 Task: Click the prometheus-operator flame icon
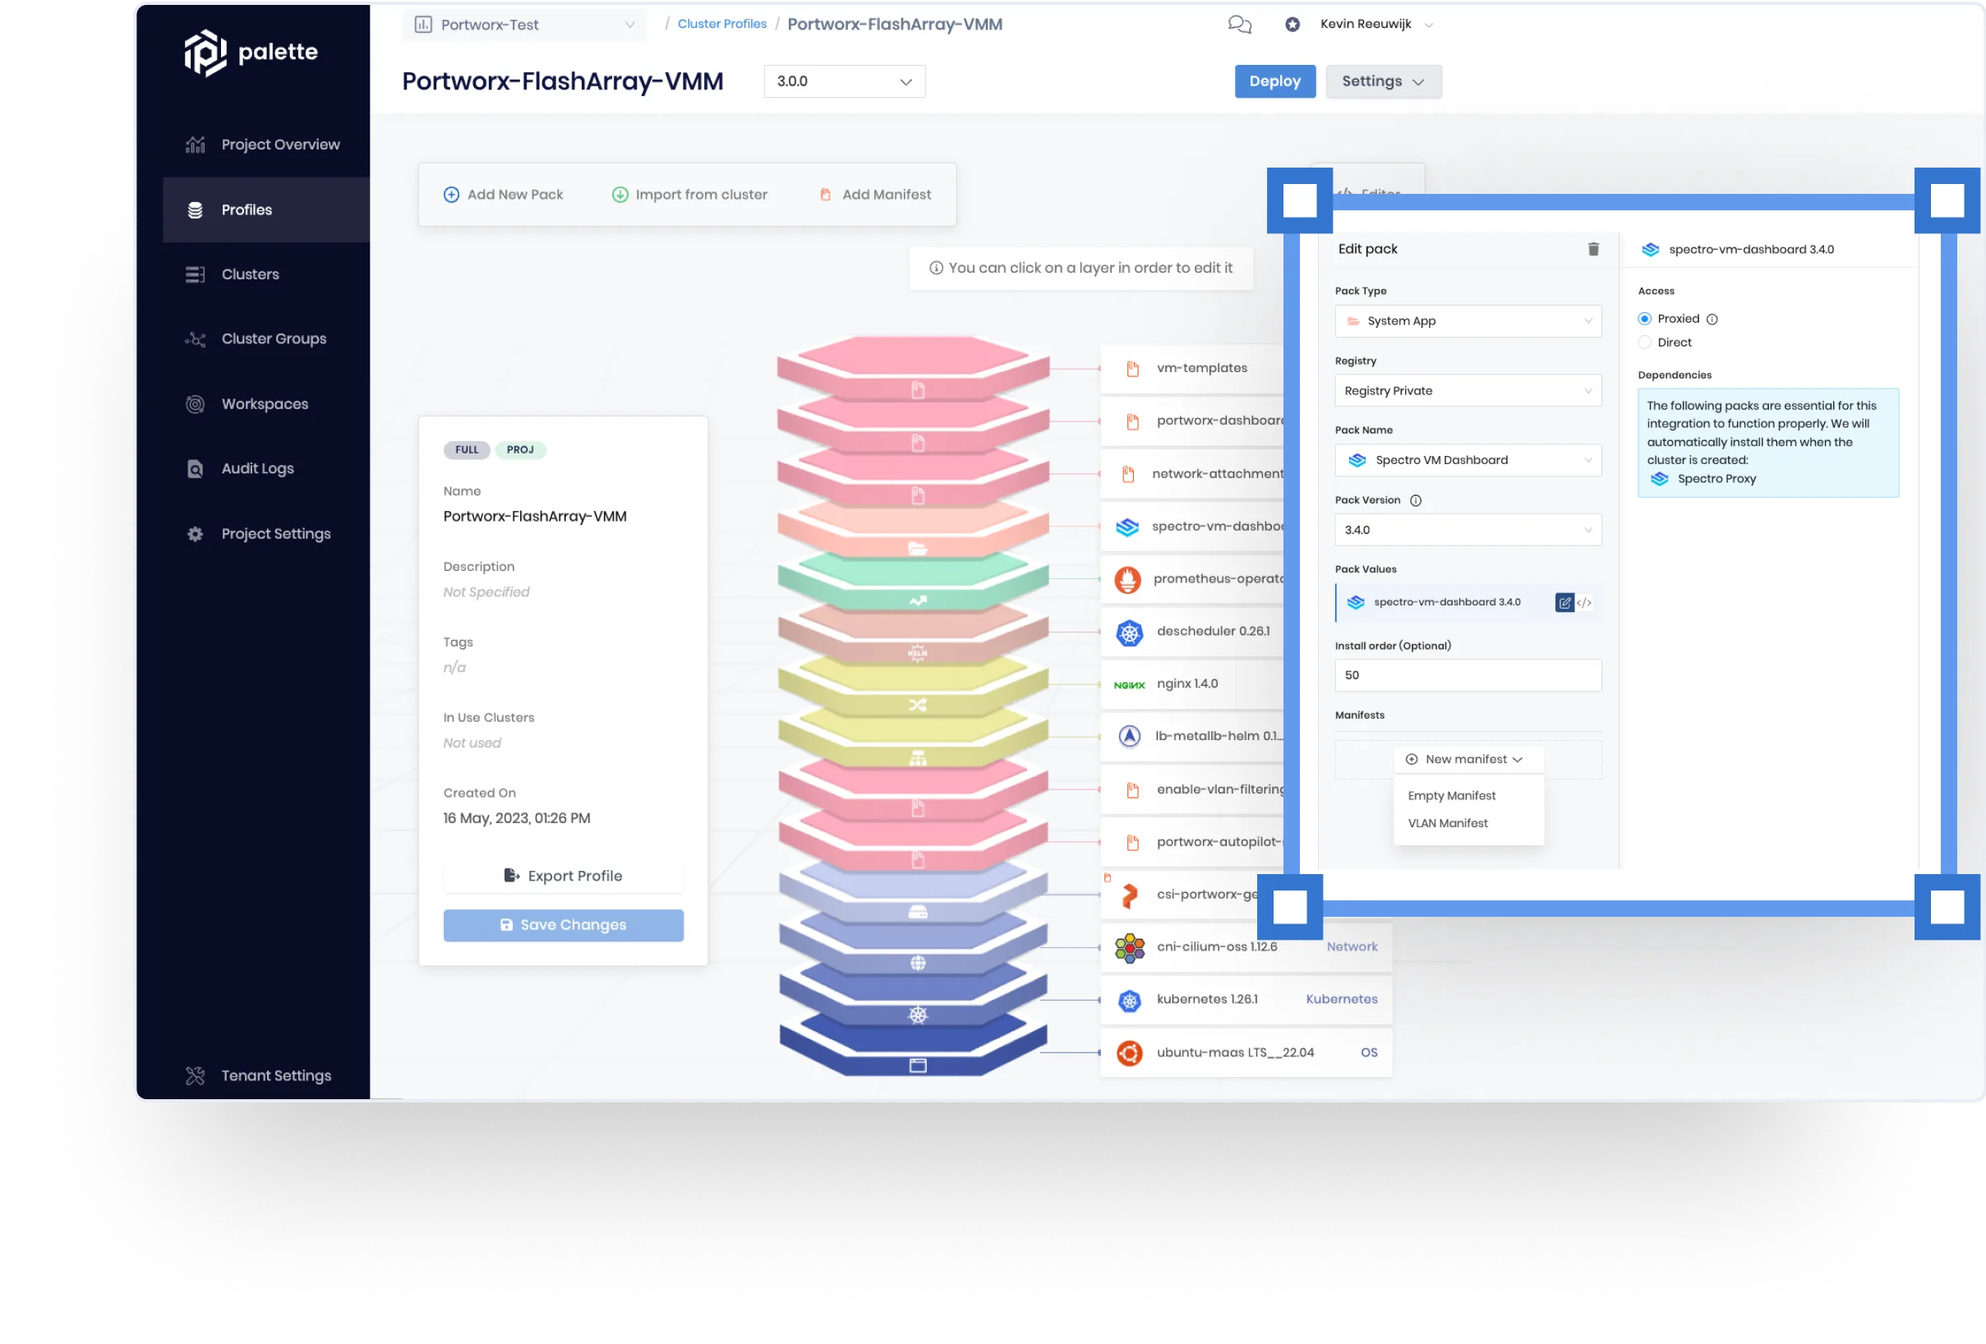click(x=1128, y=579)
